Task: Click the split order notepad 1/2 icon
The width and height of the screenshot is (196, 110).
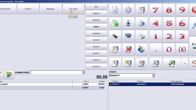Action: (x=141, y=64)
